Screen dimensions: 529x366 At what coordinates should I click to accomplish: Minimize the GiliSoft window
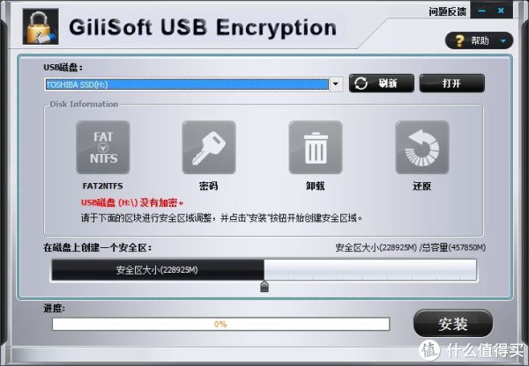(x=481, y=11)
